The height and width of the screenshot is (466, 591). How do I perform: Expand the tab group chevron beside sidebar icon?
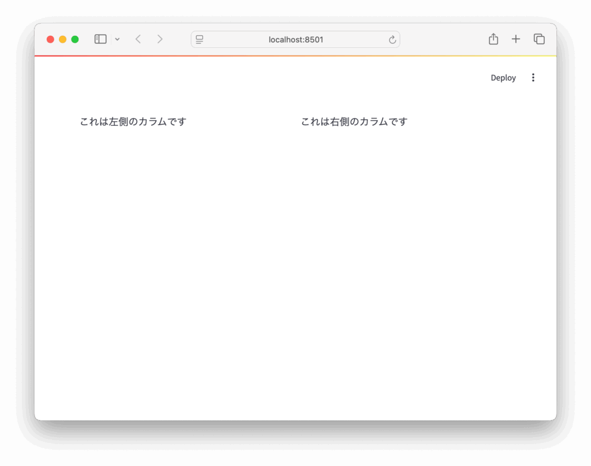pos(117,39)
